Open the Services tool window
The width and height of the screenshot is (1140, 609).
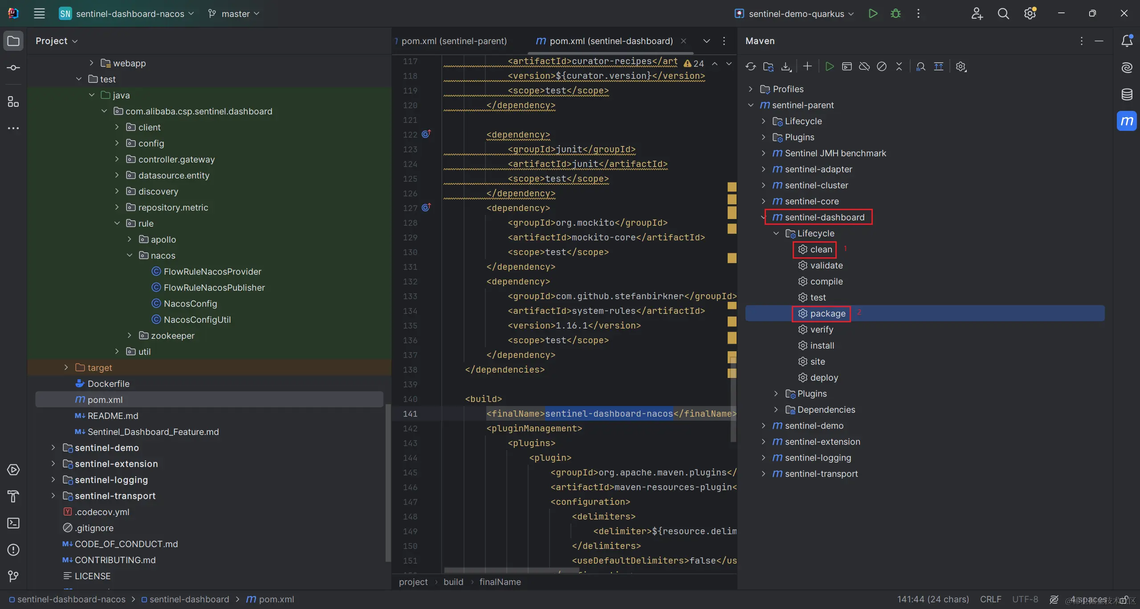click(x=13, y=470)
